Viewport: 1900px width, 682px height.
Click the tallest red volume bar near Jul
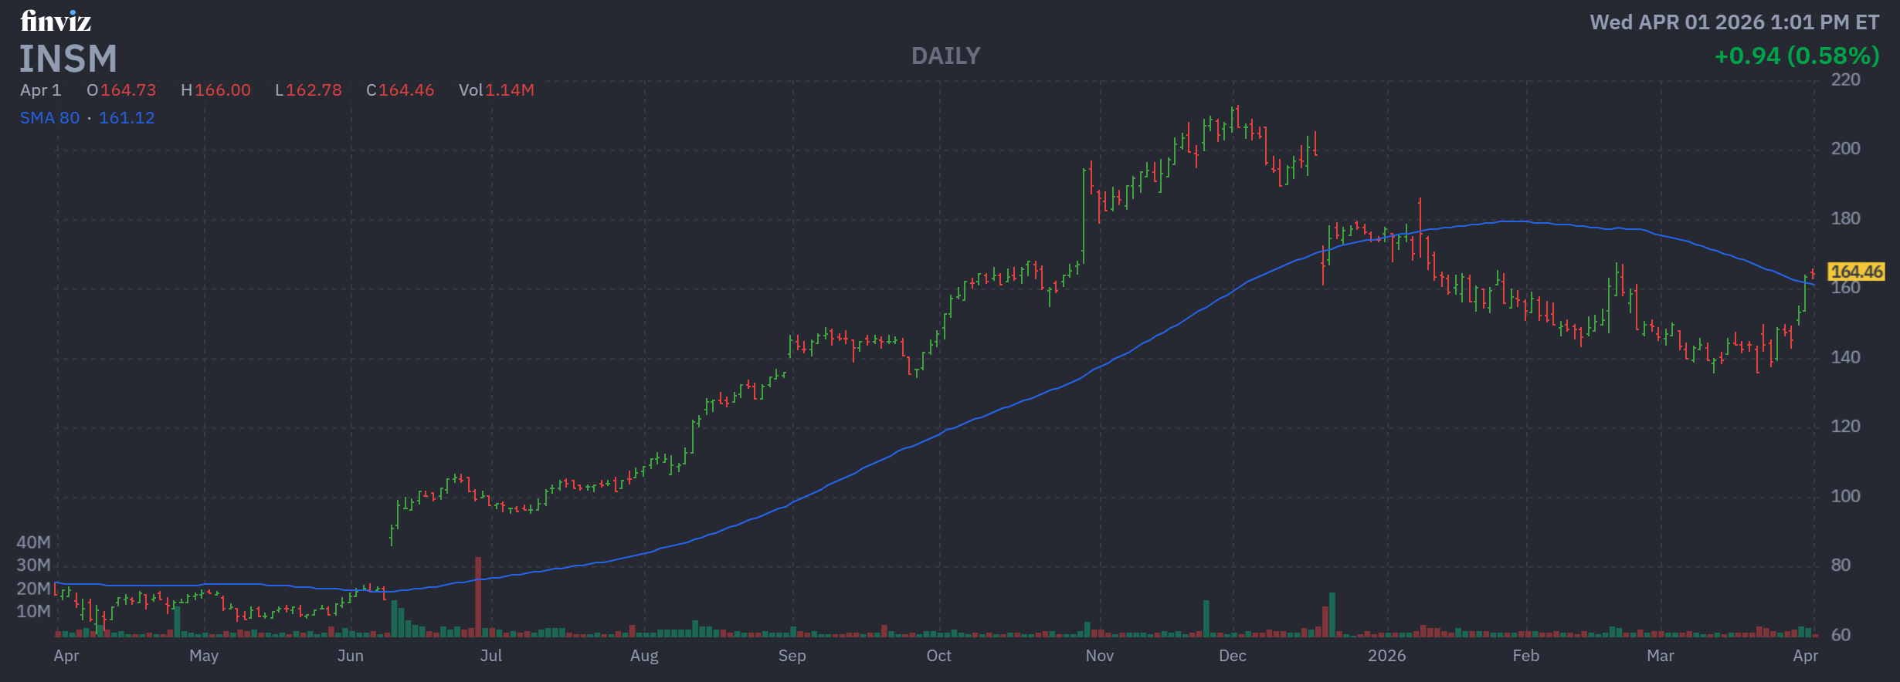pos(478,596)
